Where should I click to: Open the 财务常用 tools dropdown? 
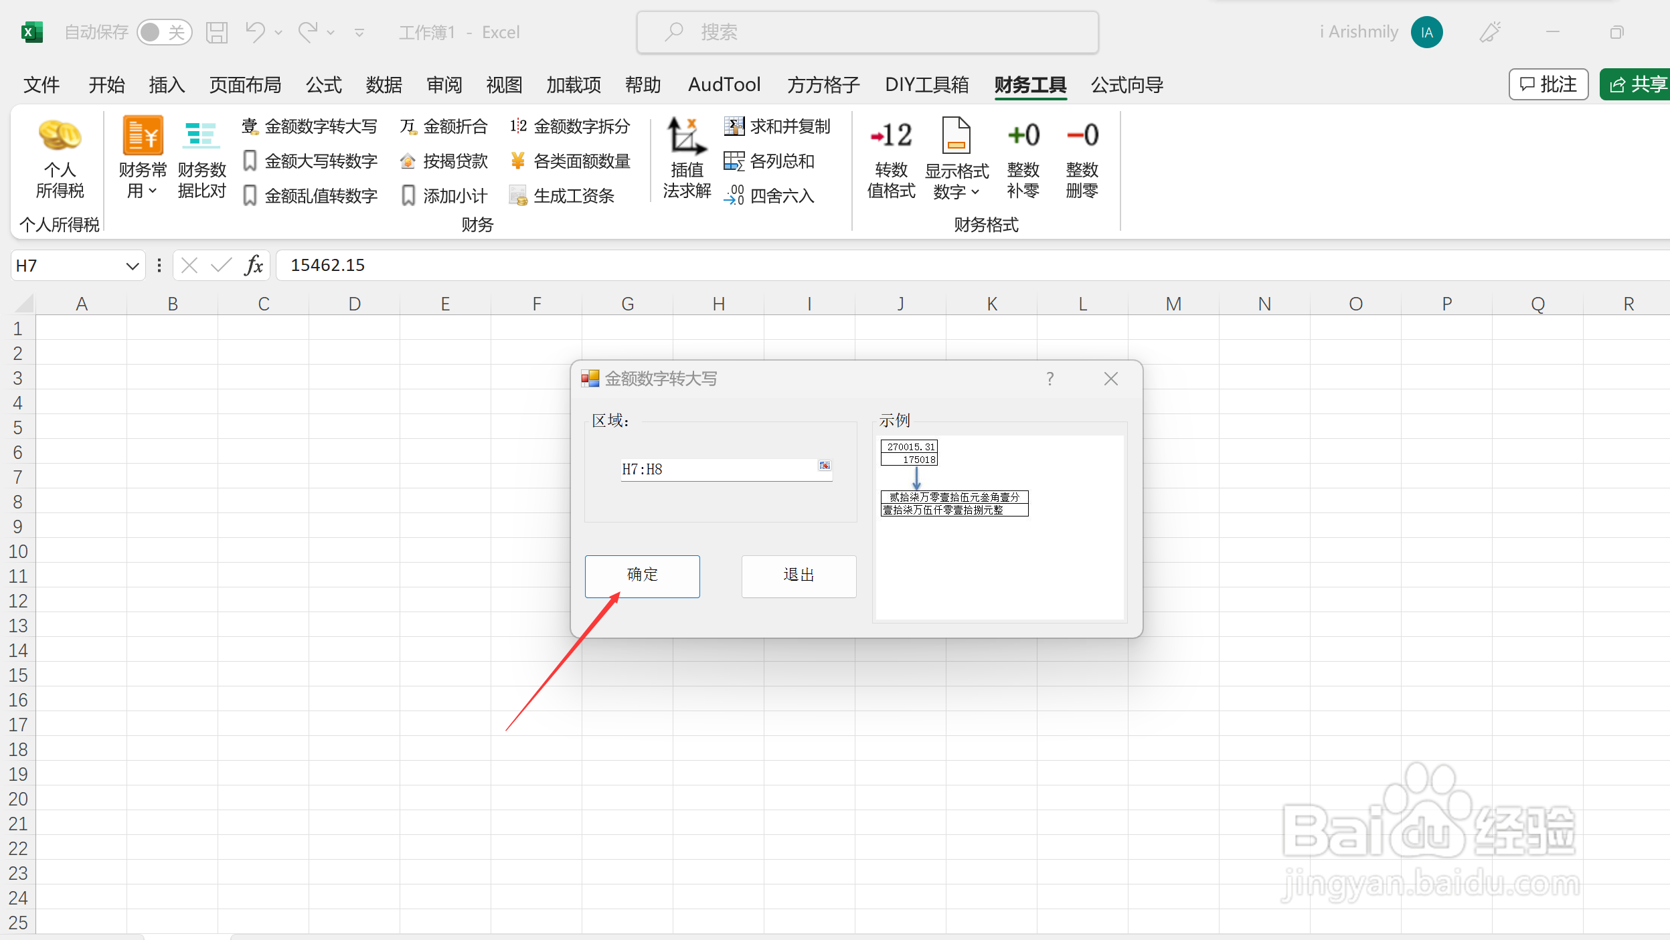(142, 158)
